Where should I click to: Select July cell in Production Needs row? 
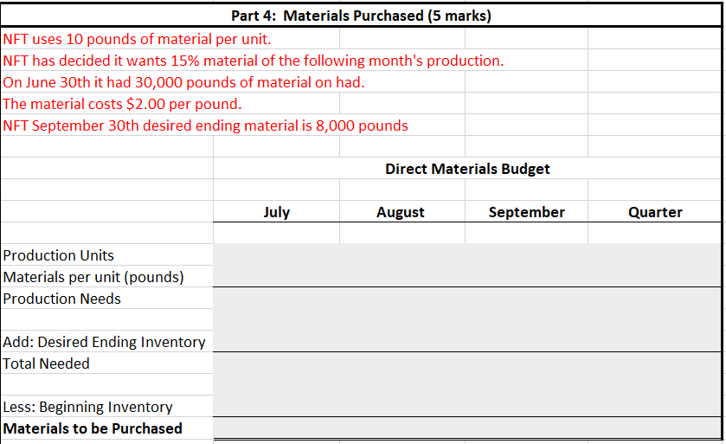[x=276, y=298]
